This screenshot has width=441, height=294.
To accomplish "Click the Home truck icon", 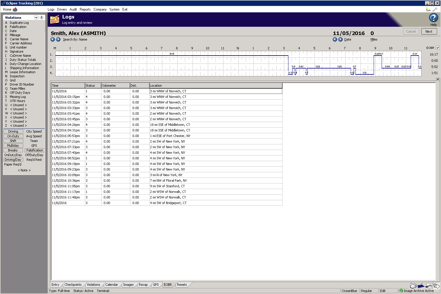I will [15, 9].
